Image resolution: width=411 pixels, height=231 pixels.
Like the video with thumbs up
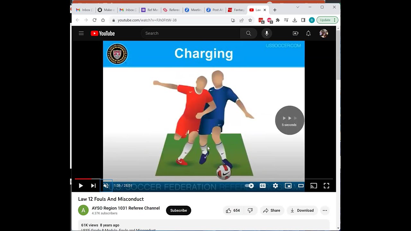pyautogui.click(x=233, y=210)
